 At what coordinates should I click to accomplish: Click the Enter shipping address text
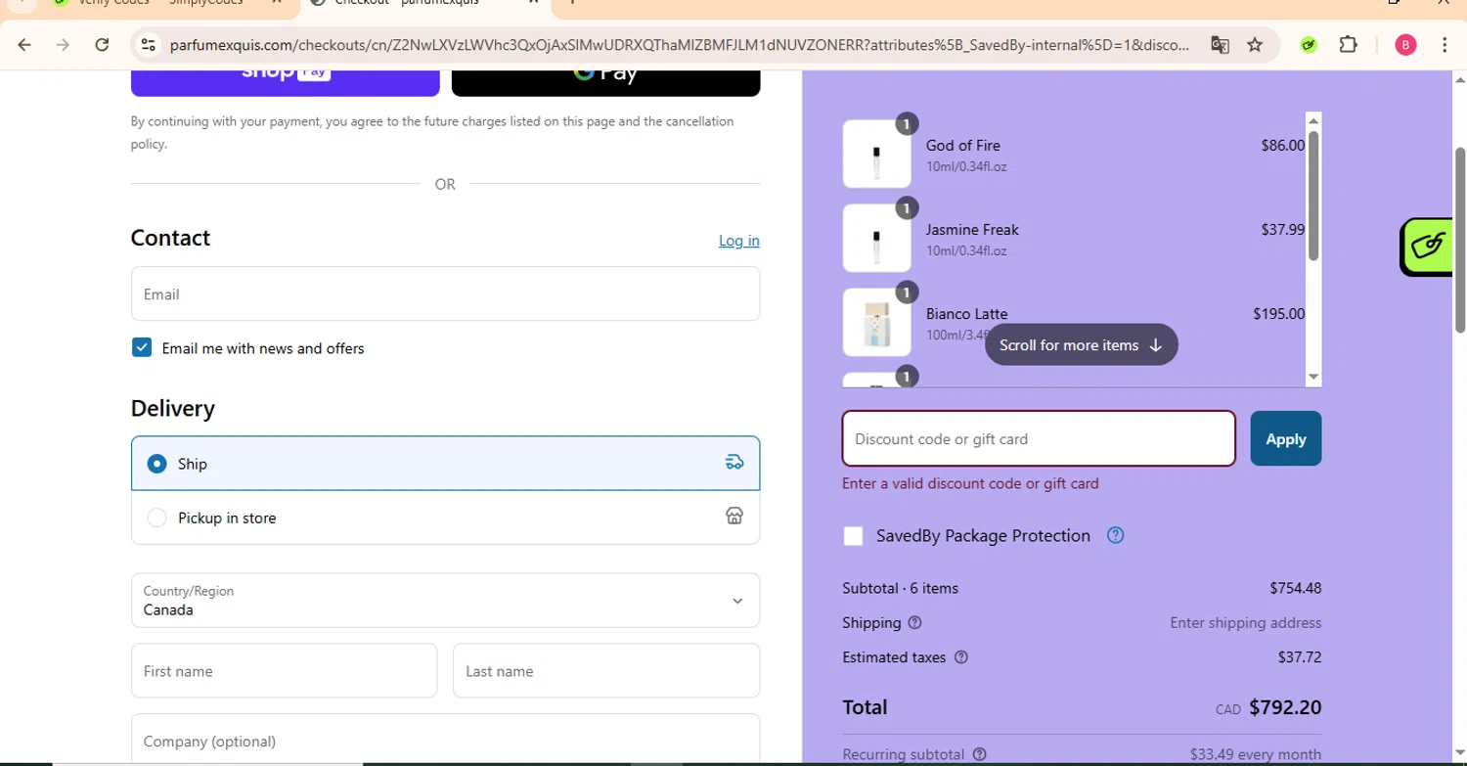point(1245,622)
